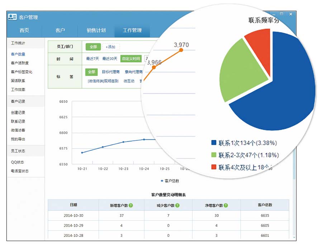The width and height of the screenshot is (323, 245).
Task: Click the 6601 customer total cell
Action: point(265,236)
